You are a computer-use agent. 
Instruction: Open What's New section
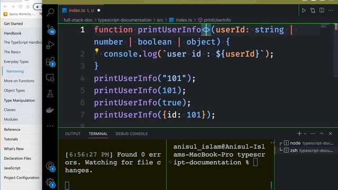pos(14,149)
